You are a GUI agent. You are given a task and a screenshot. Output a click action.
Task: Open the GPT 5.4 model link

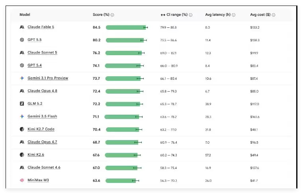[x=35, y=65]
